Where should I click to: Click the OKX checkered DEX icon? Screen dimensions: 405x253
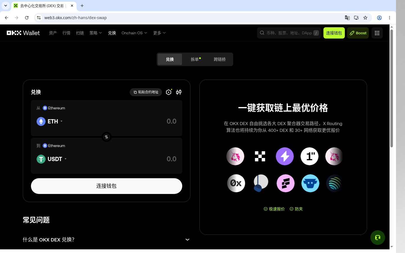[260, 156]
